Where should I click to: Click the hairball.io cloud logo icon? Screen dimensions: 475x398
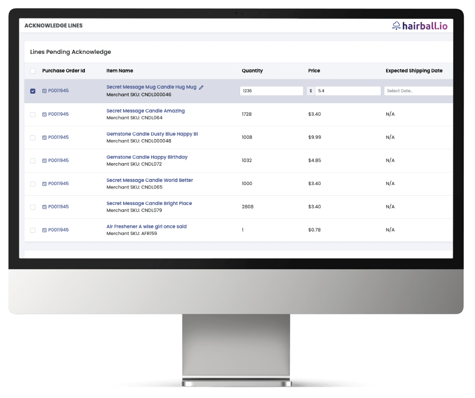pos(396,26)
